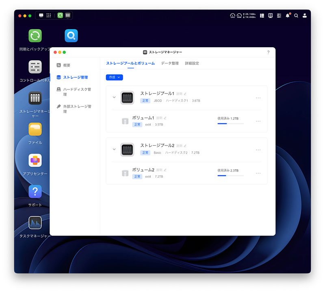Viewport: 325px width, 292px height.
Task: Click the ボリューム2 usage progress bar
Action: point(230,176)
